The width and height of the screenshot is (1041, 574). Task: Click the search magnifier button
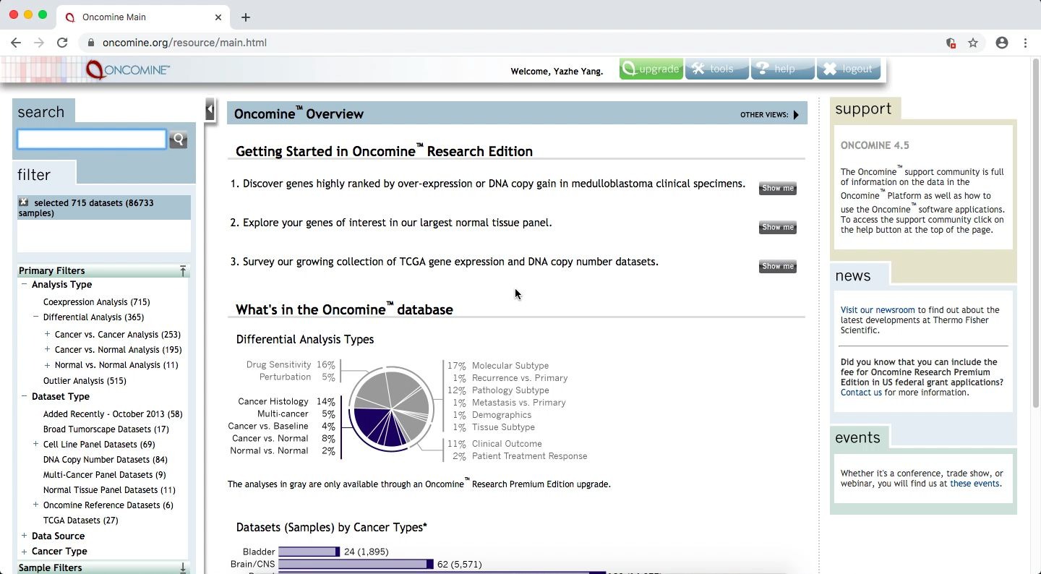coord(178,140)
